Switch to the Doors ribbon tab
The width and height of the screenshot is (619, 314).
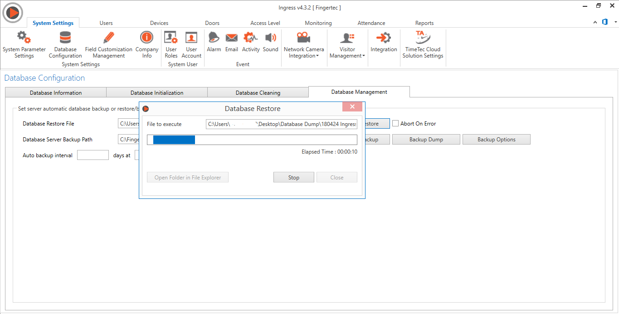pos(212,23)
